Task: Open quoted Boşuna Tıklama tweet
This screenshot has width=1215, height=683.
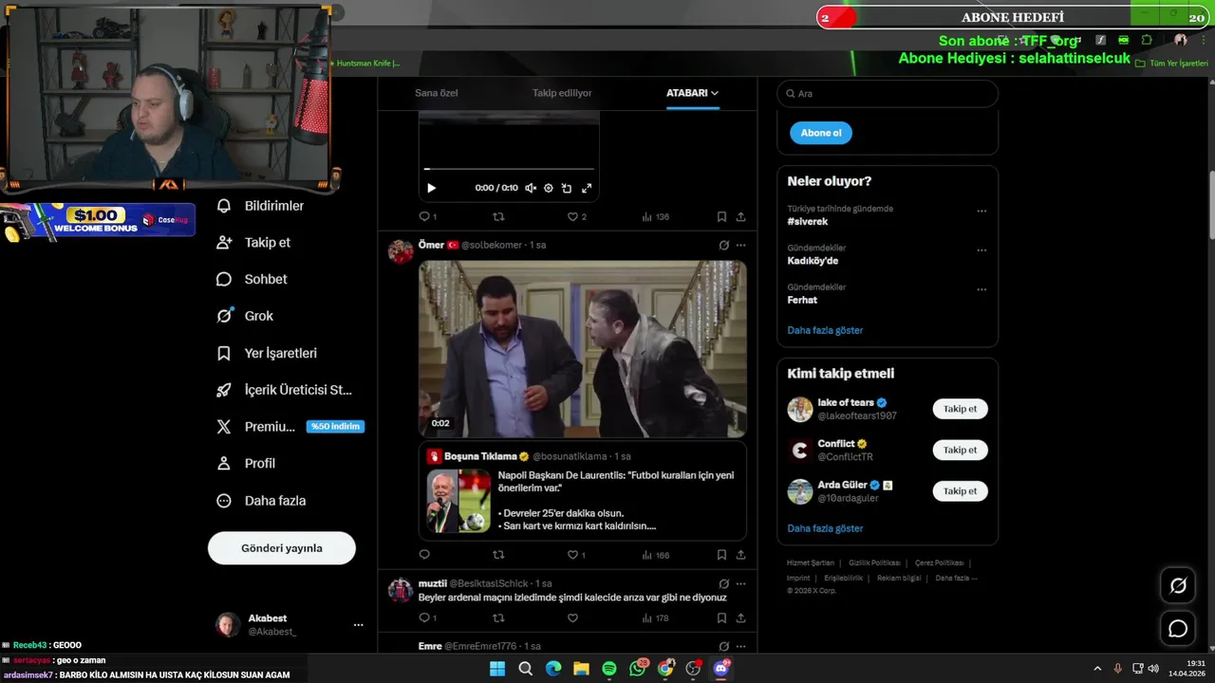Action: click(x=583, y=491)
